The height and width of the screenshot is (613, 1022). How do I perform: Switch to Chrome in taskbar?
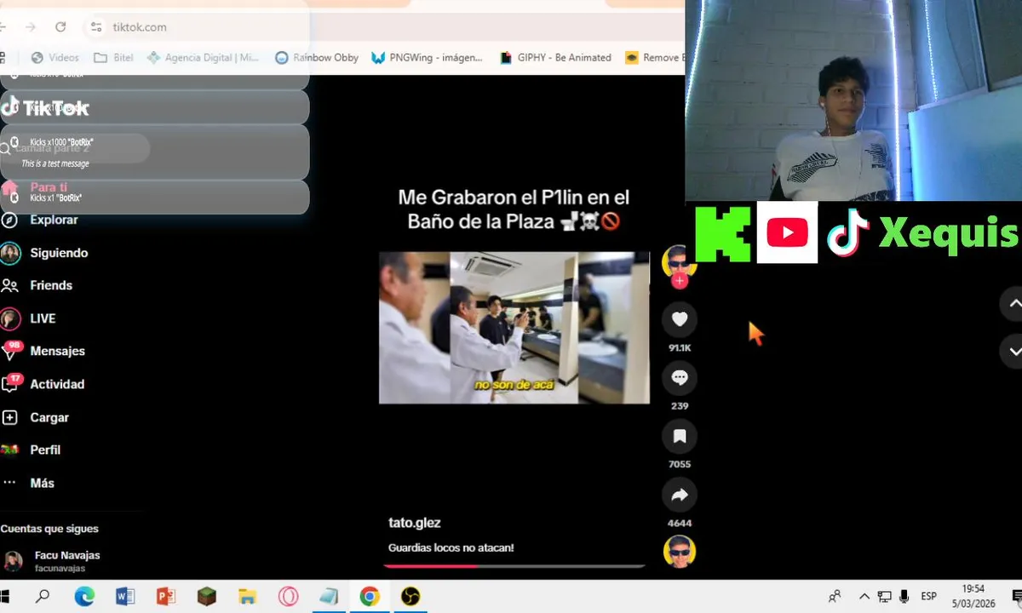coord(369,597)
